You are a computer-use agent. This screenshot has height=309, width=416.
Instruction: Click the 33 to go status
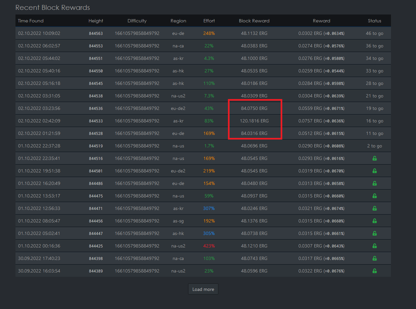coord(374,71)
